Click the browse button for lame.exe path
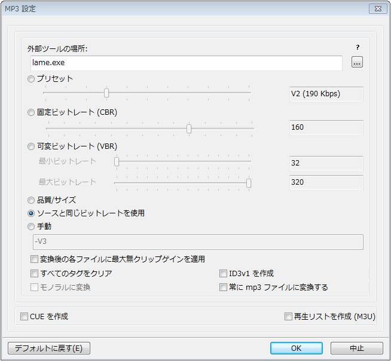The height and width of the screenshot is (361, 391). point(357,62)
